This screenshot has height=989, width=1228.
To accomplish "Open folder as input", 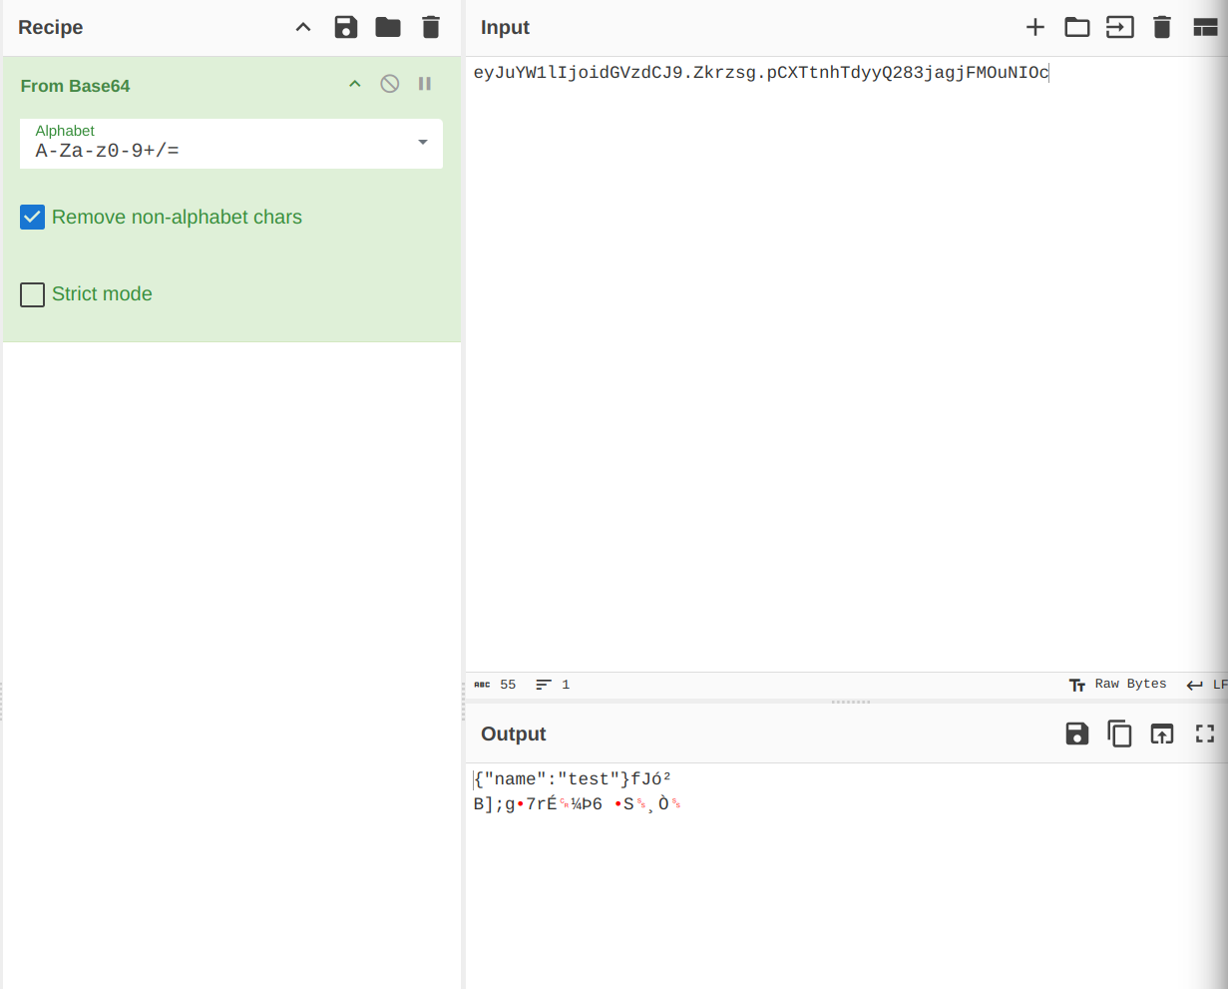I will [x=1077, y=27].
